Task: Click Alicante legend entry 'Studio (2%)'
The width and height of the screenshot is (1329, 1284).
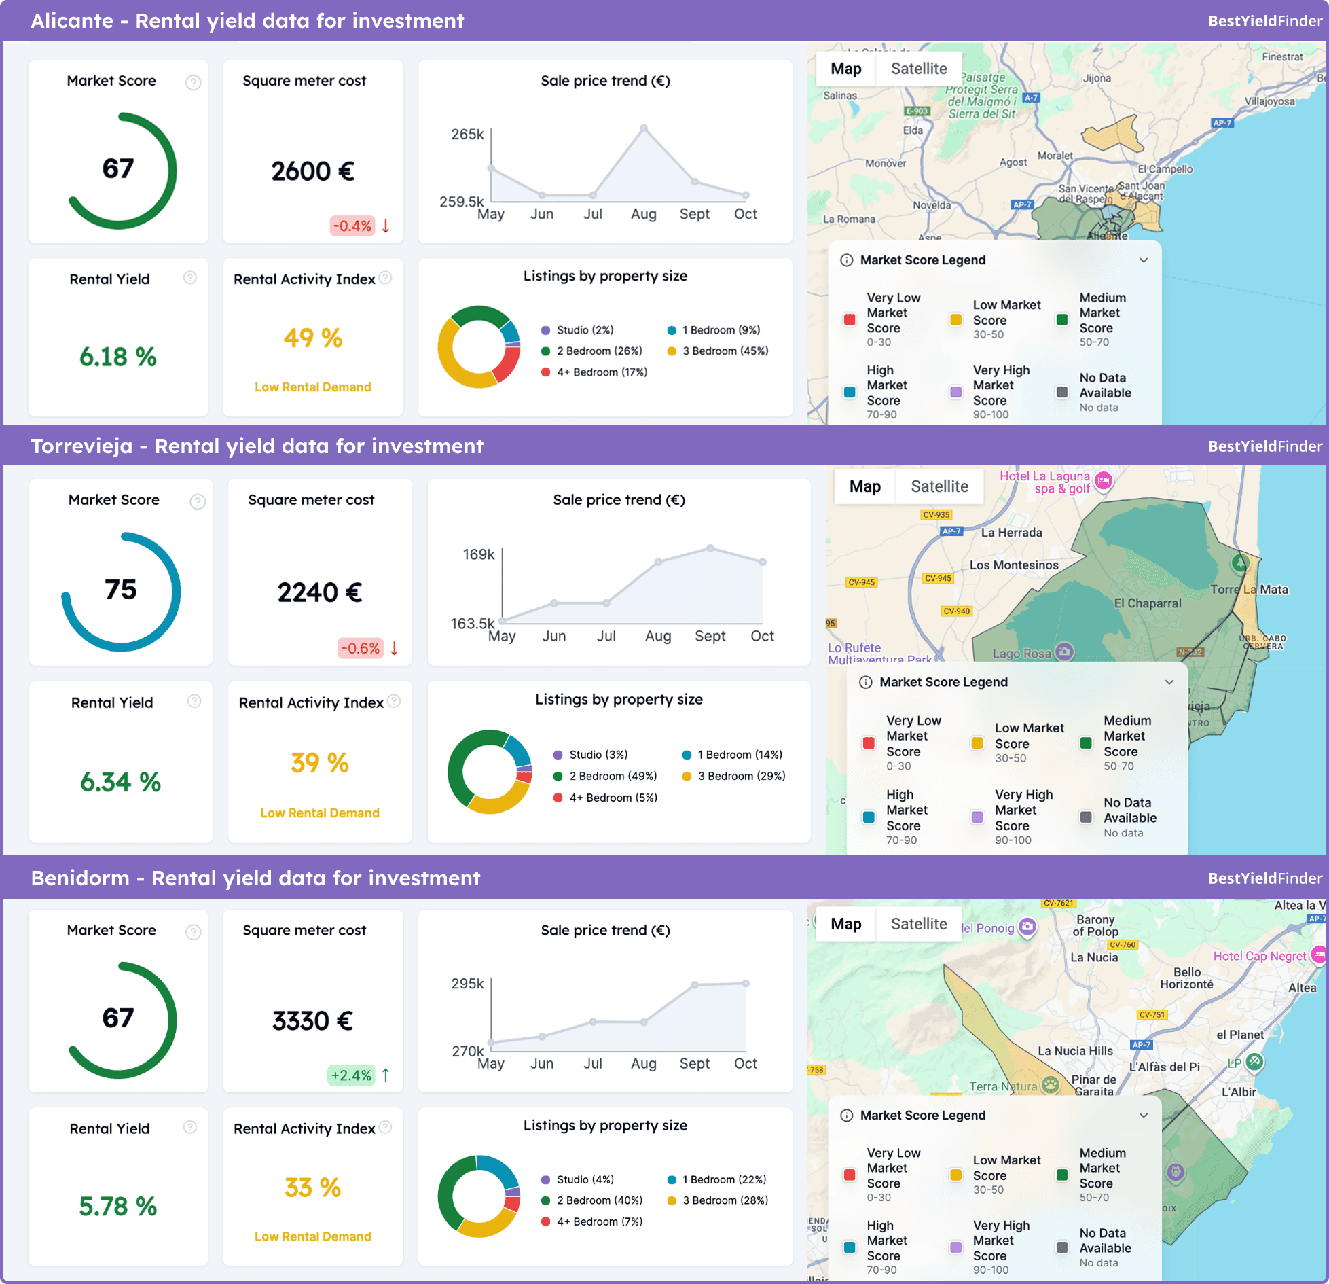Action: (x=577, y=330)
